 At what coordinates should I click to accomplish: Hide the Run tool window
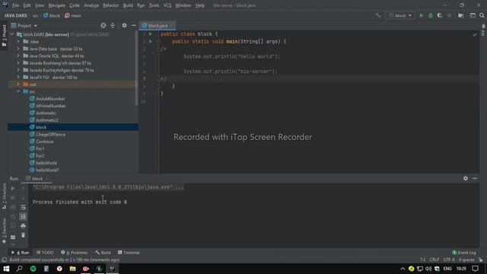click(475, 178)
